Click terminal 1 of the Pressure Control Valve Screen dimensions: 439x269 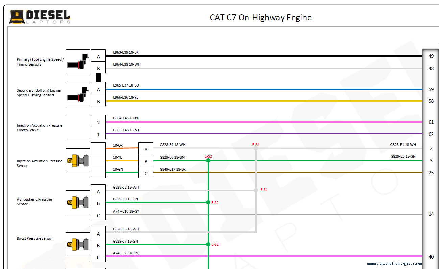(98, 133)
